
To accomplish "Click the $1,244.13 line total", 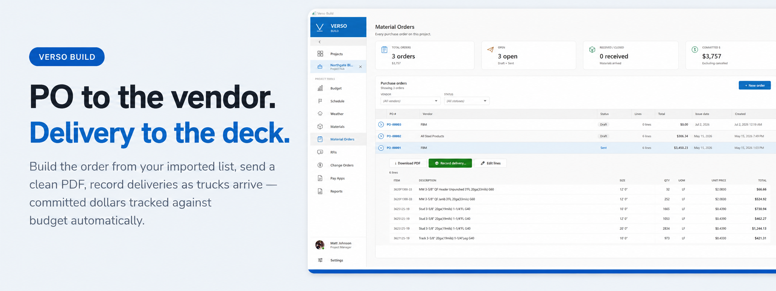I will [x=759, y=228].
